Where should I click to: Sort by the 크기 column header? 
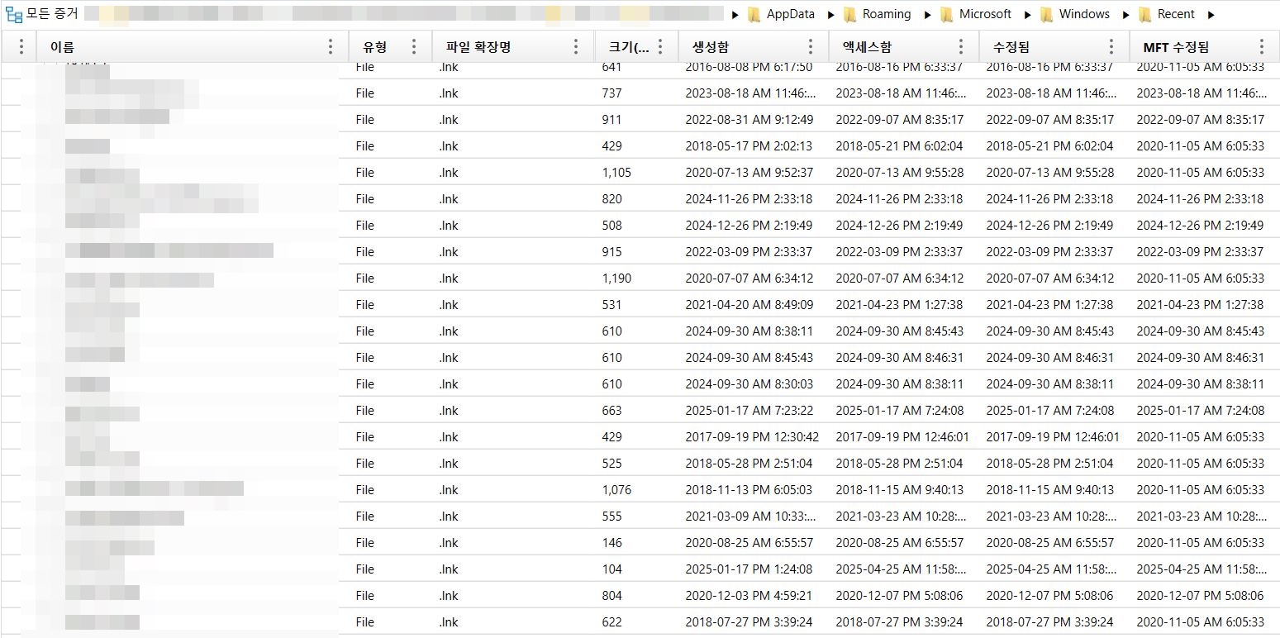[x=628, y=47]
